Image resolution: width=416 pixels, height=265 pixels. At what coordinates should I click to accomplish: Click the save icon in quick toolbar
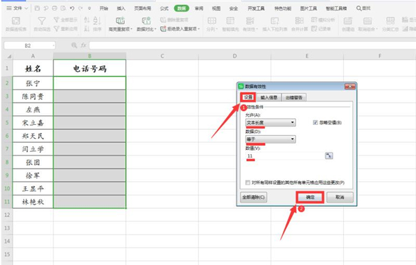(37, 8)
